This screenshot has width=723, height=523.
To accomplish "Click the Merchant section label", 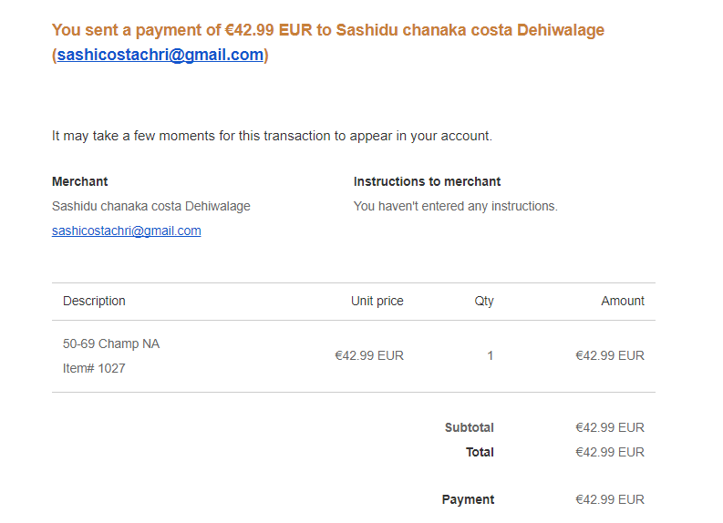I will 80,181.
